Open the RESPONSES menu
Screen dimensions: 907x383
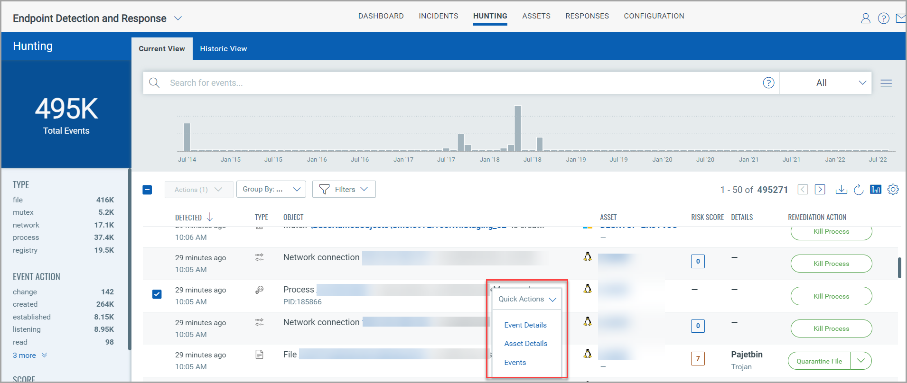[x=587, y=16]
